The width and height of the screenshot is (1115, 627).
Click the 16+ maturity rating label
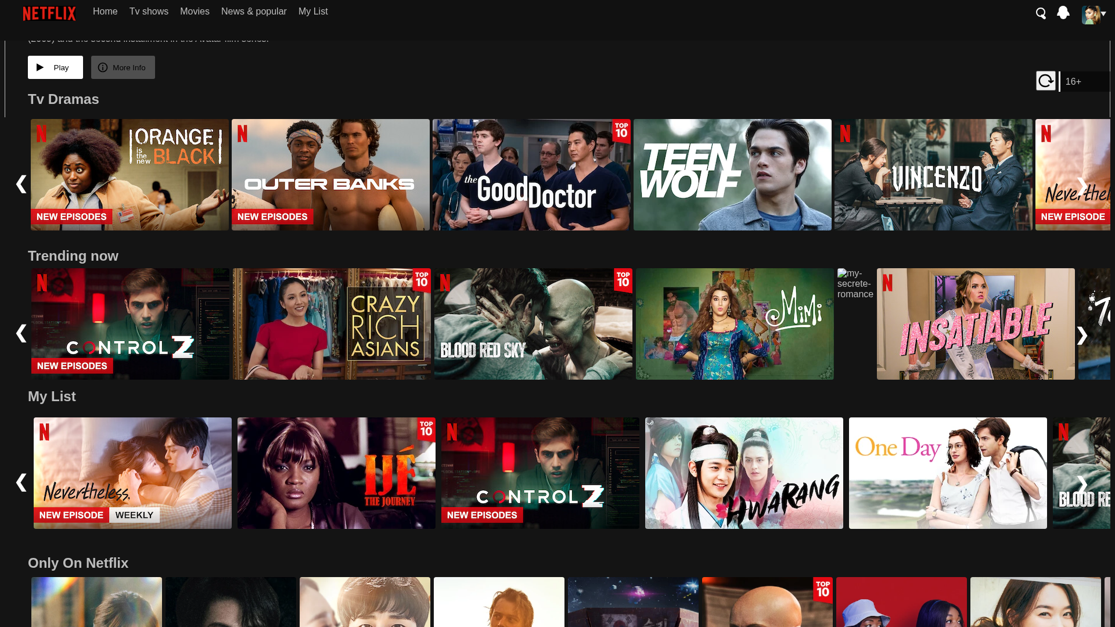[x=1073, y=82]
